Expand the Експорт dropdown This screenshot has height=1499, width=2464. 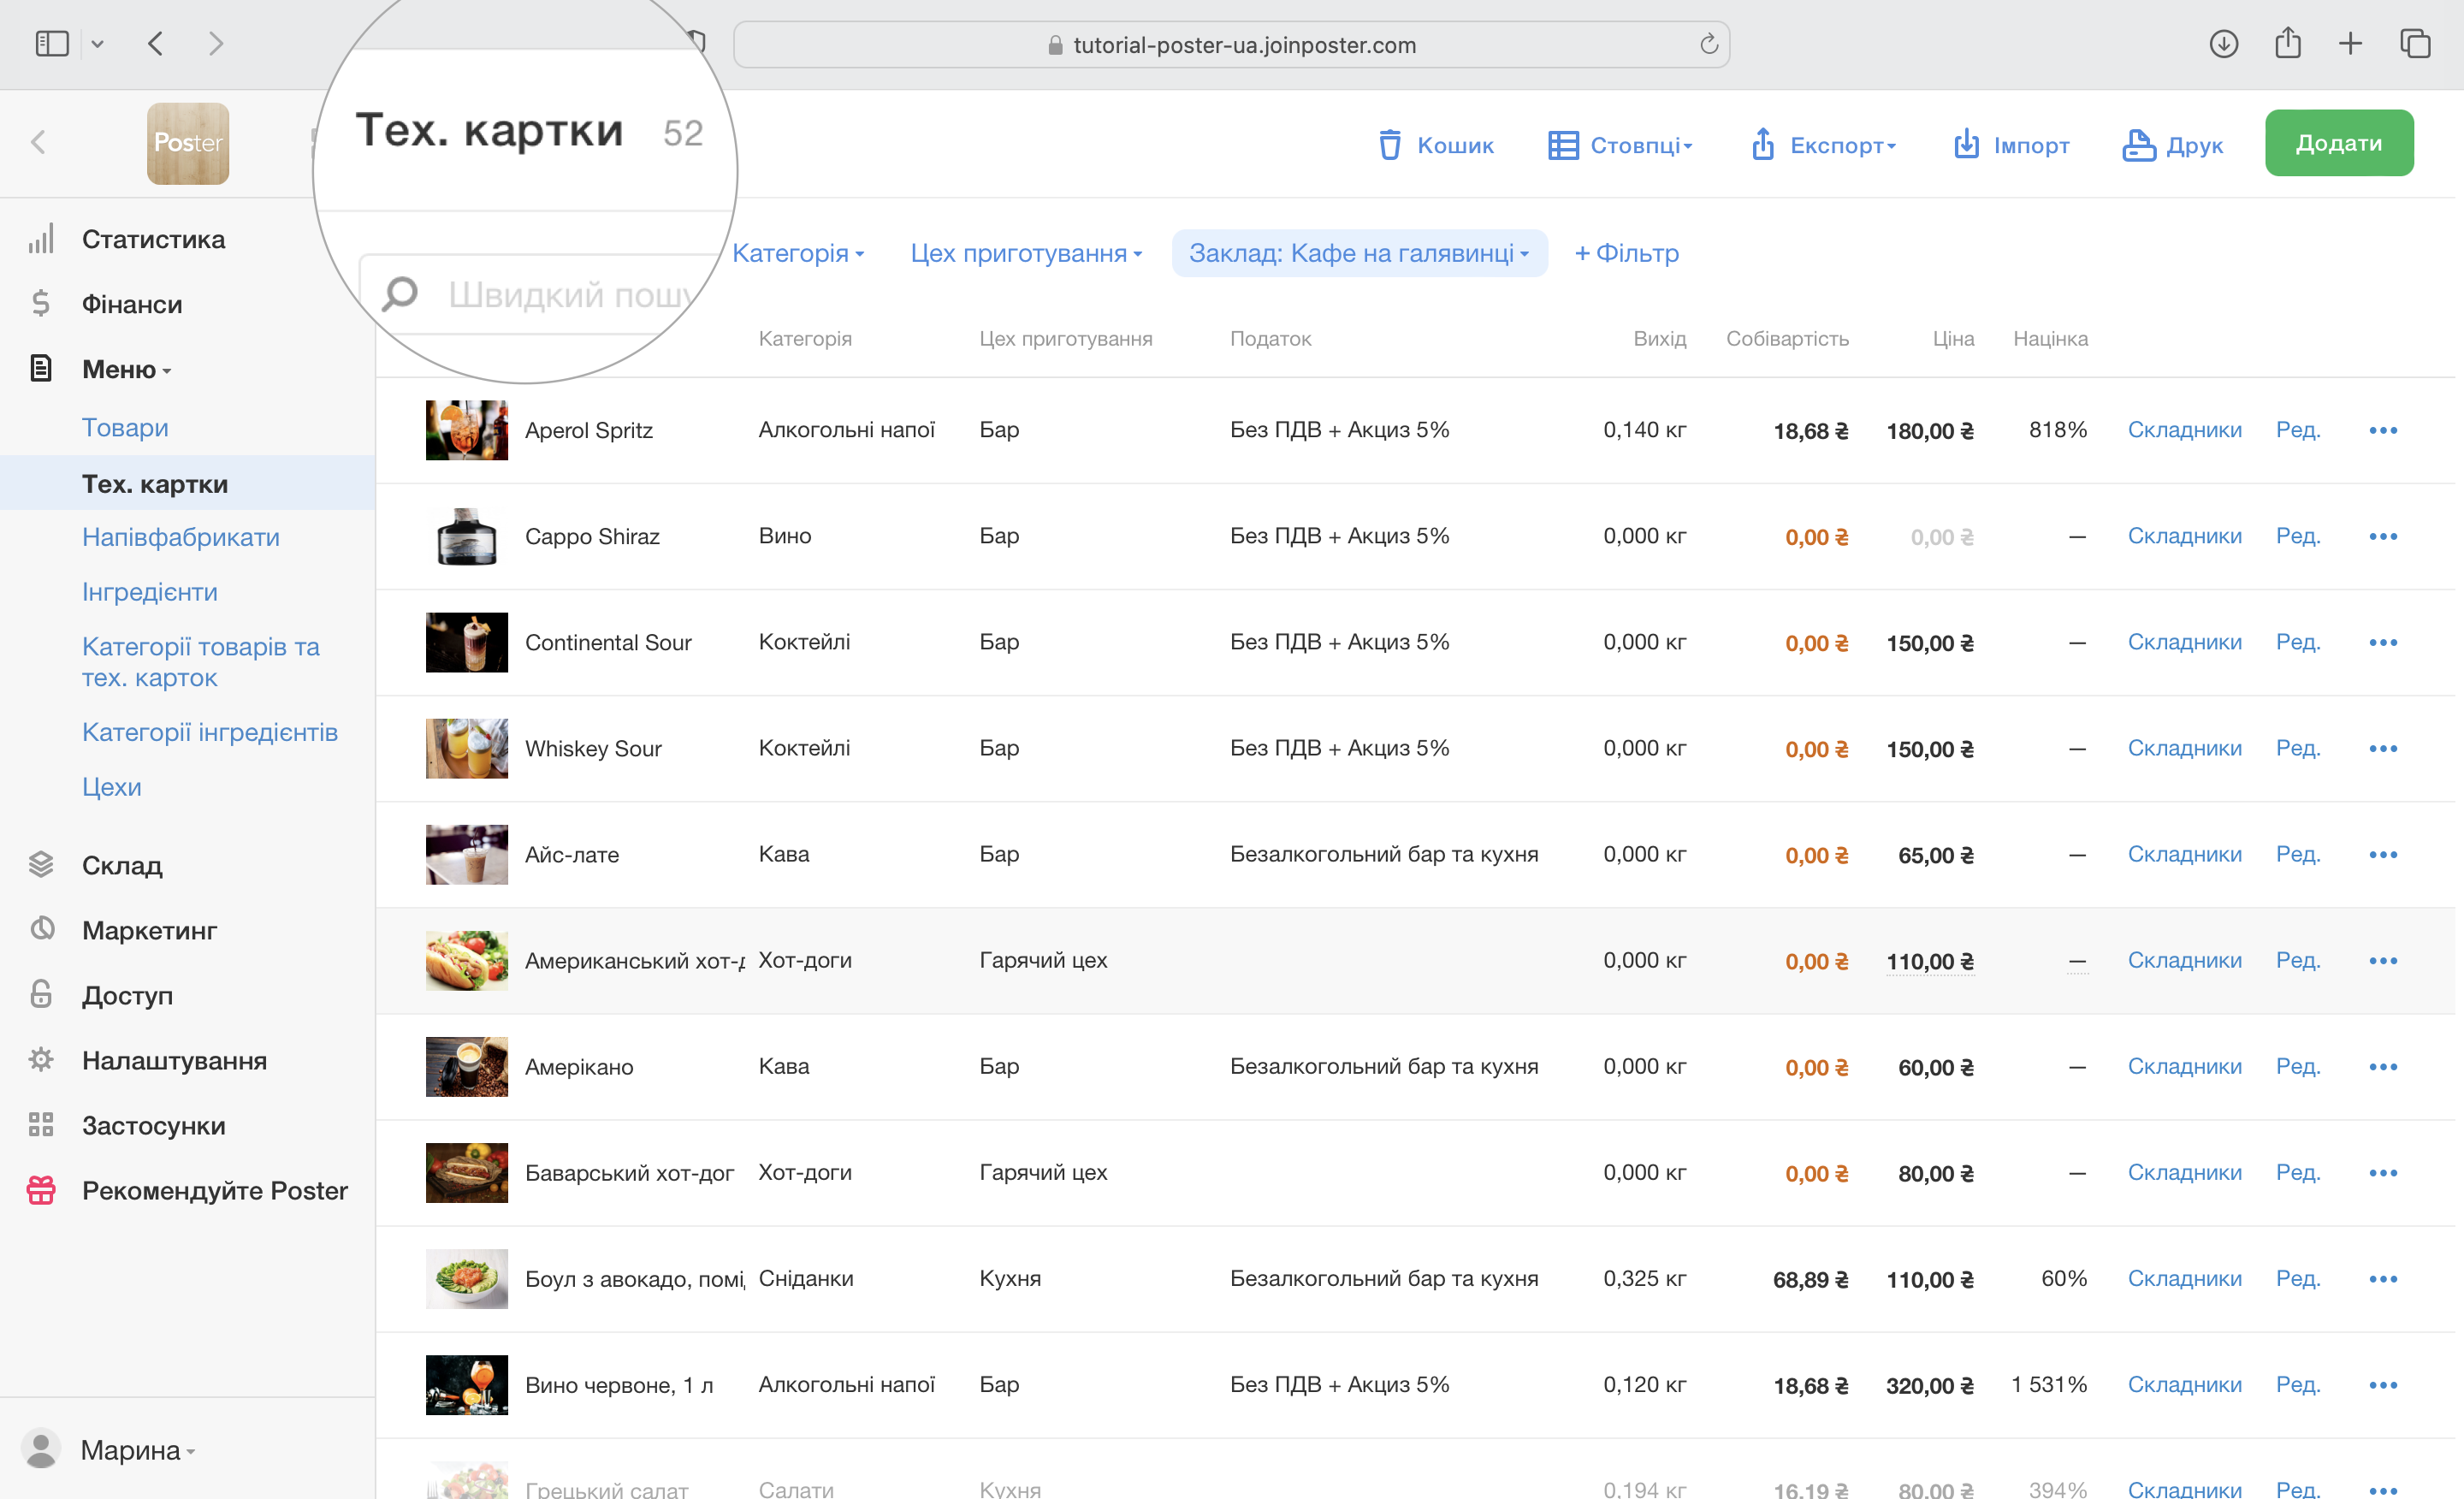click(1824, 145)
